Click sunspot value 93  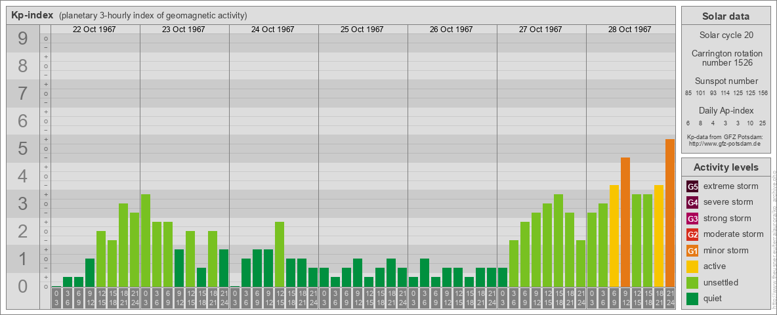click(713, 93)
